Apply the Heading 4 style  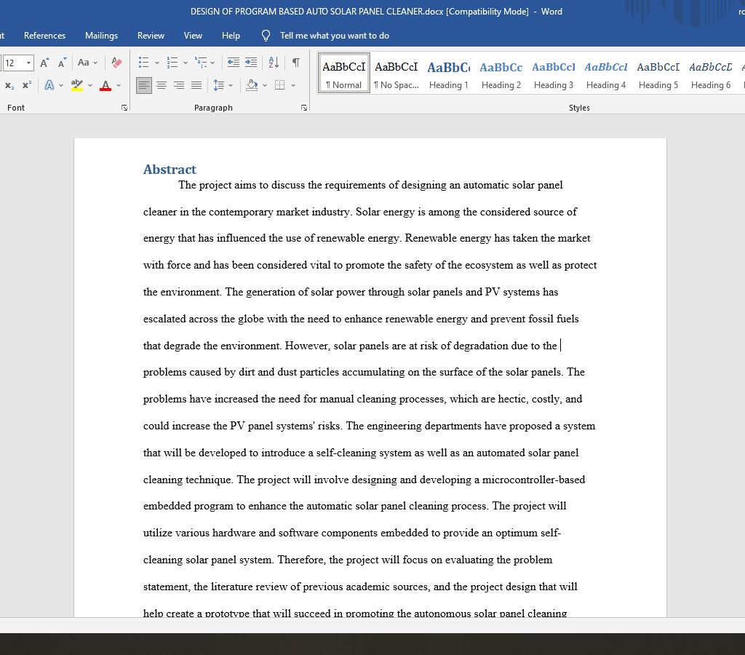pyautogui.click(x=606, y=74)
